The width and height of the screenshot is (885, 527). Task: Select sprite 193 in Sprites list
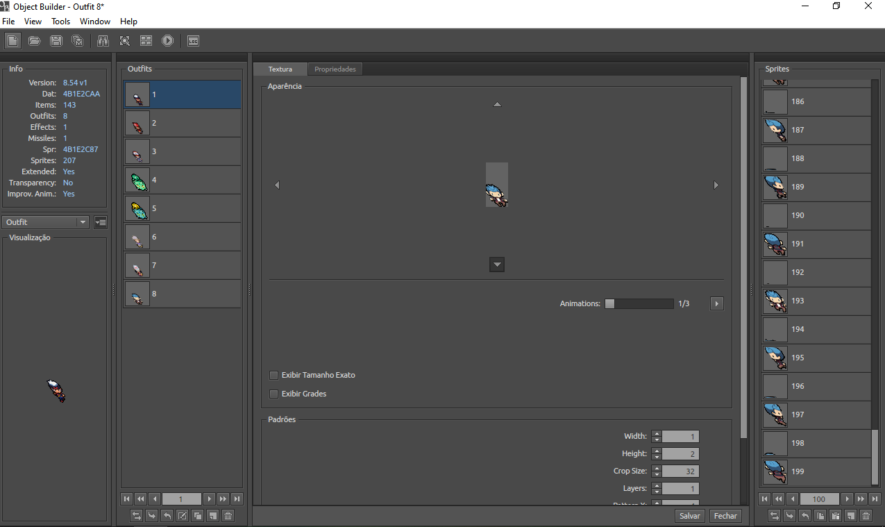tap(816, 301)
